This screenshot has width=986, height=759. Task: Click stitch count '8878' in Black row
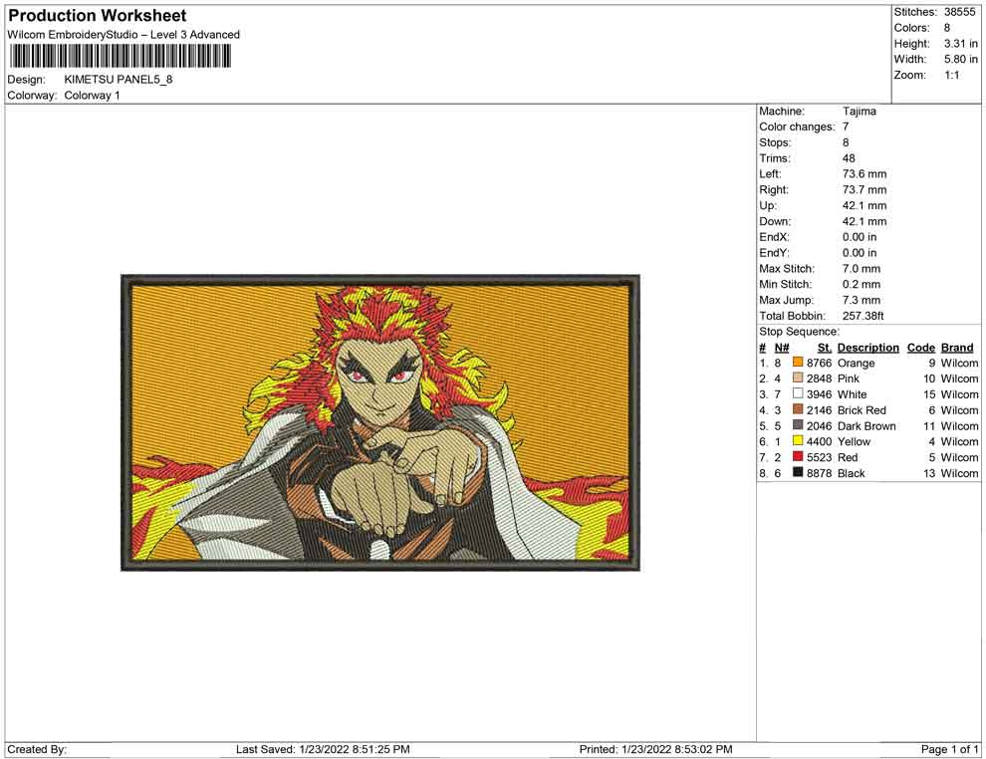click(x=820, y=473)
